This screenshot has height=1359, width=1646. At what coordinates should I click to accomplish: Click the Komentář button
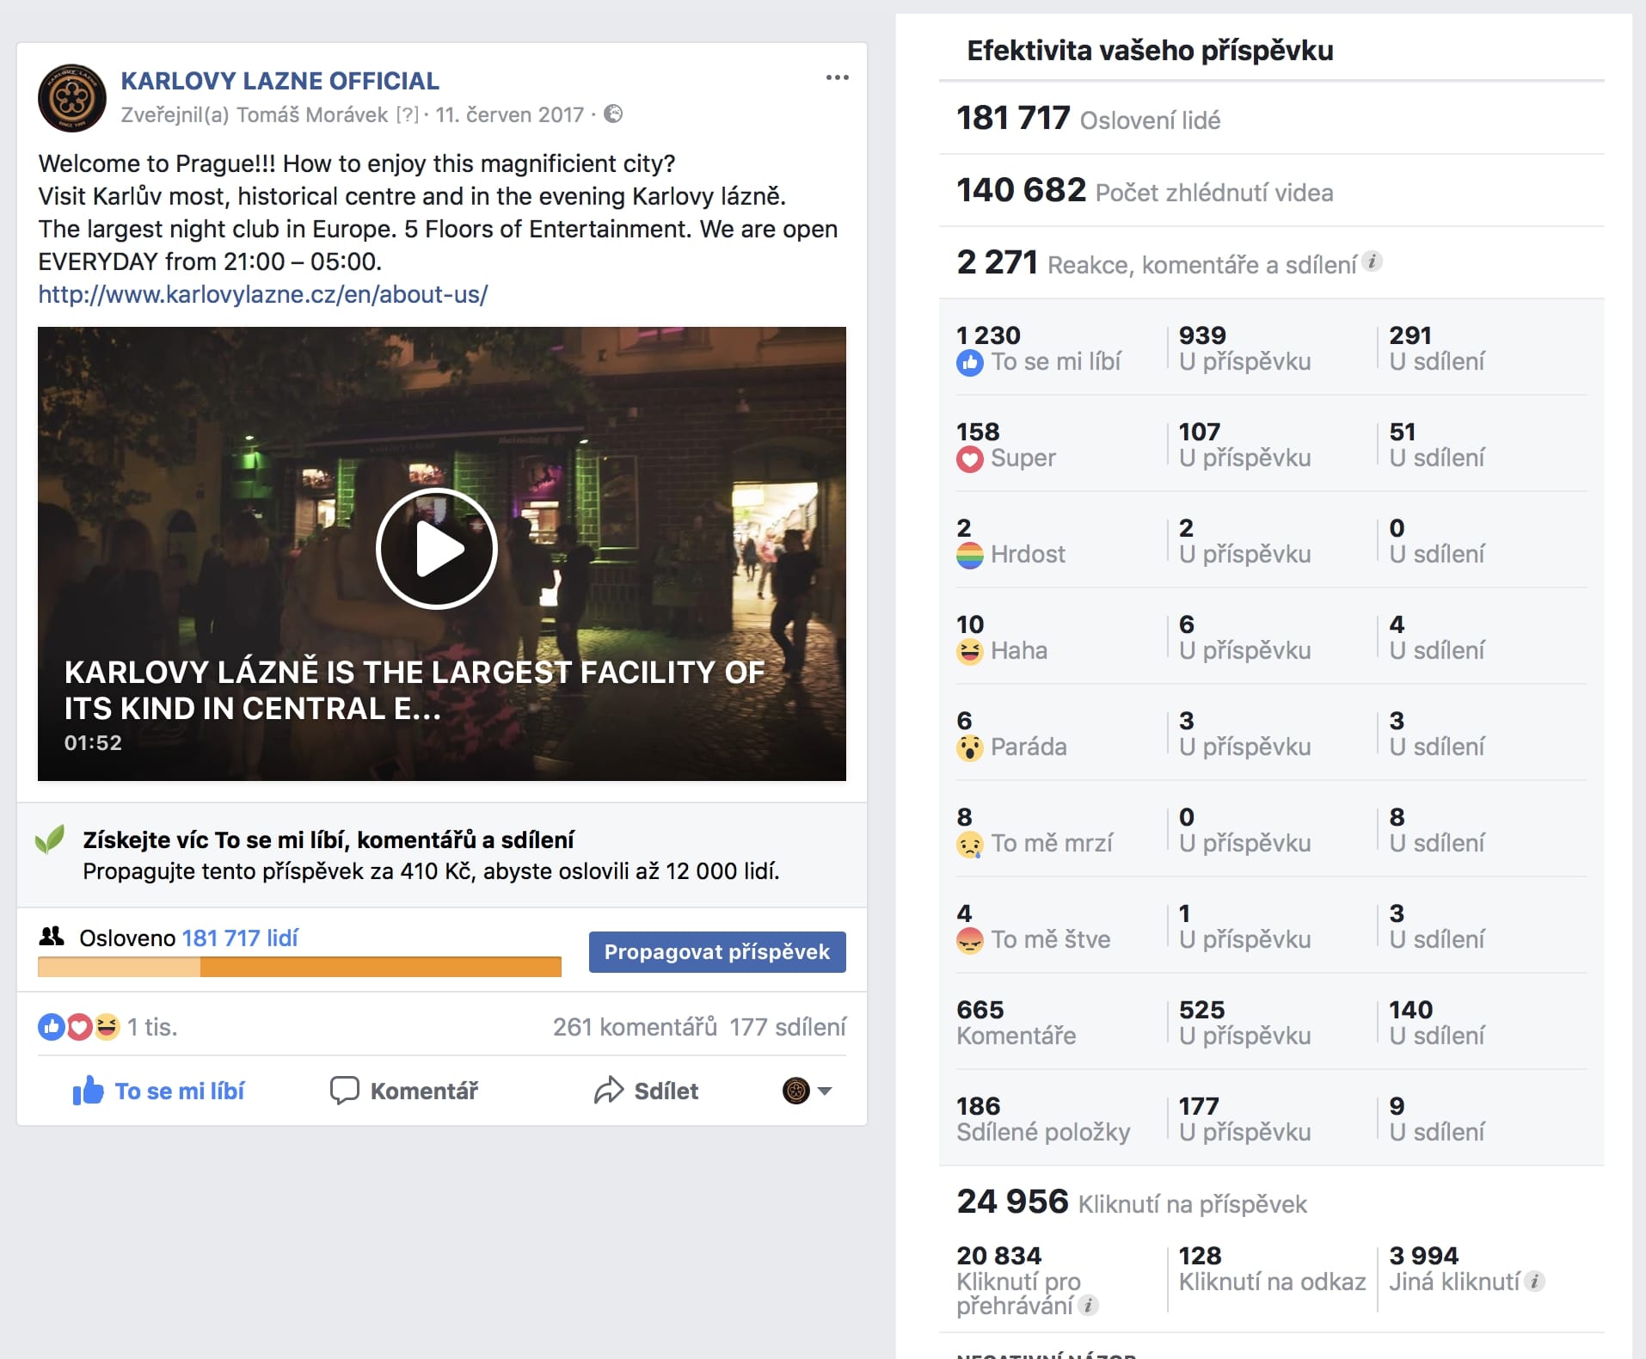(x=404, y=1091)
